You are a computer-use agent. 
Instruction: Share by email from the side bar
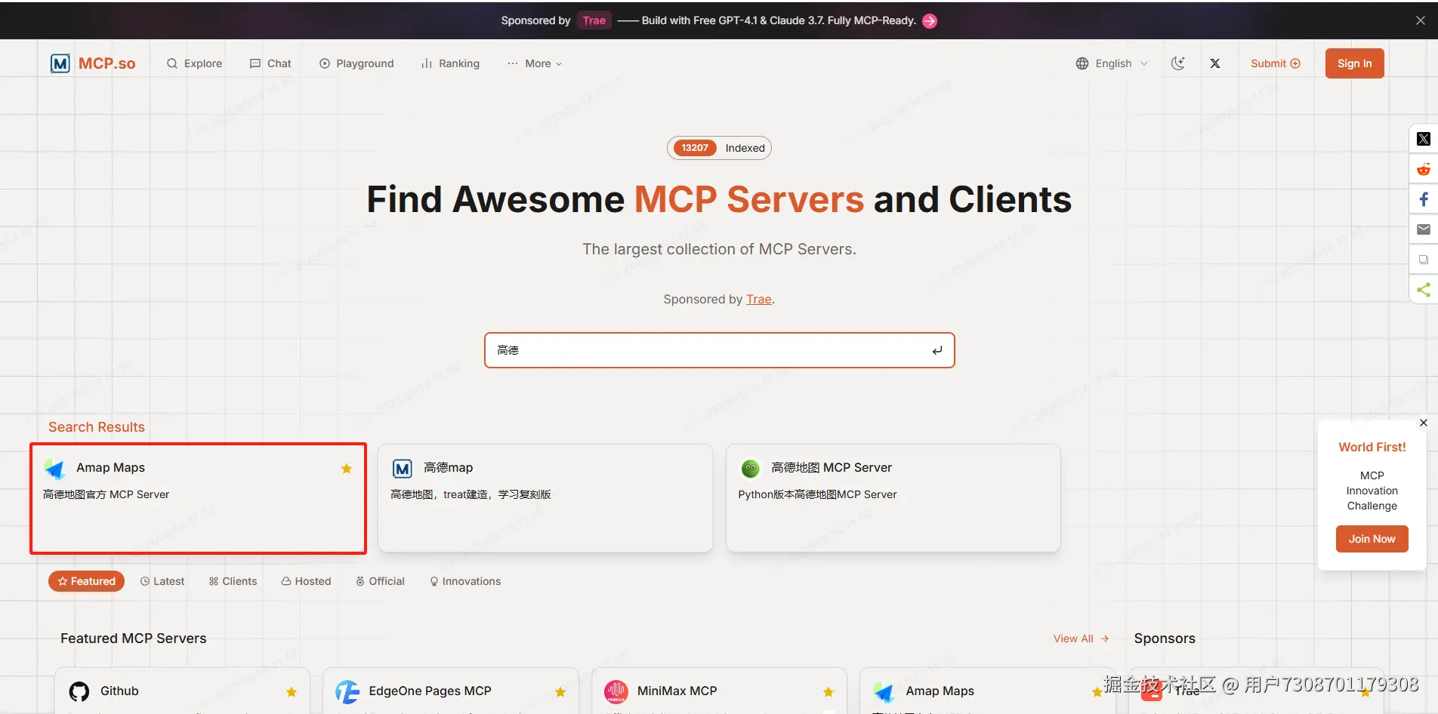[1424, 229]
